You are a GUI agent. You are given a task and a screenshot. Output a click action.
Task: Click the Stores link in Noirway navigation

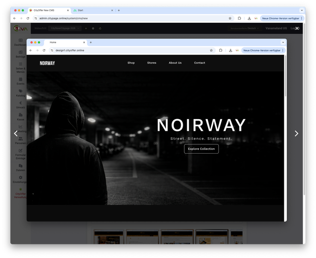pos(152,63)
